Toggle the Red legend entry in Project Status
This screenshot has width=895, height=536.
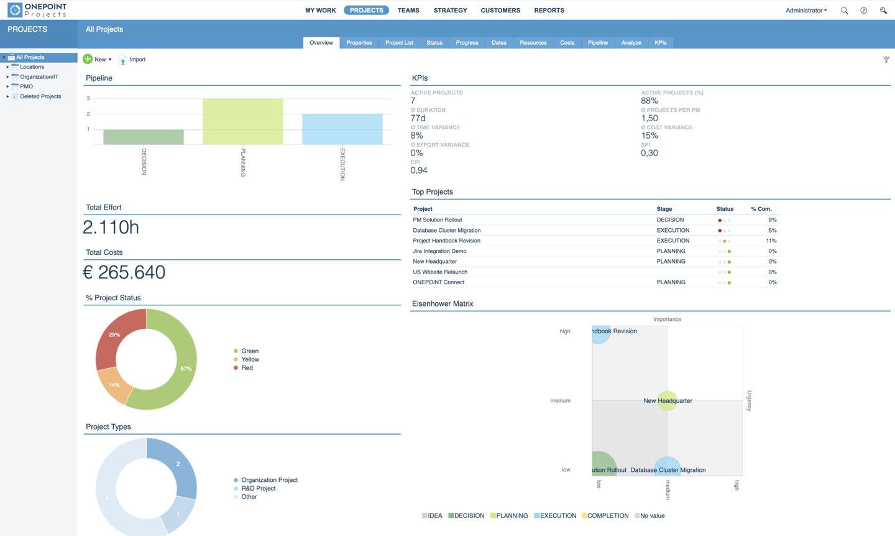click(243, 368)
